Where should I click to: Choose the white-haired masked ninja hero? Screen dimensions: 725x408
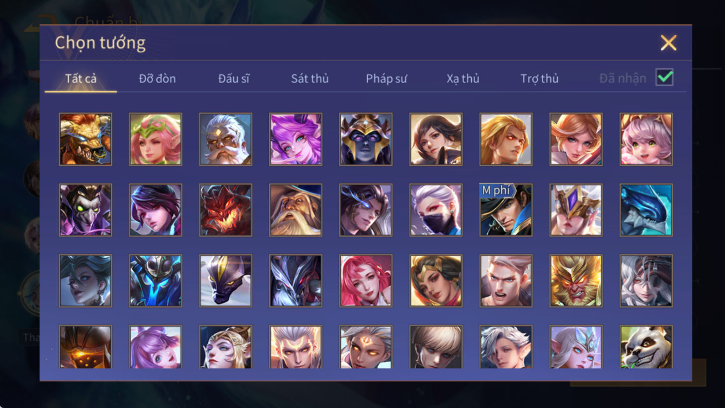click(435, 209)
